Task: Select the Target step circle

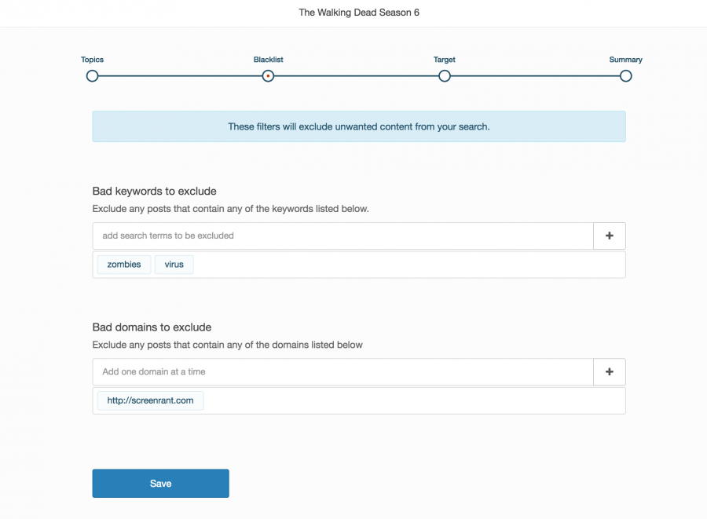Action: (444, 76)
